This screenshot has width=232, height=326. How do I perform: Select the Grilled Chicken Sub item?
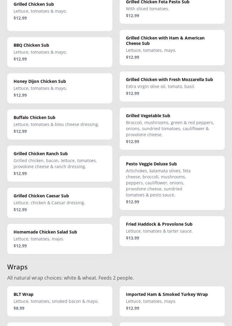coord(34,4)
